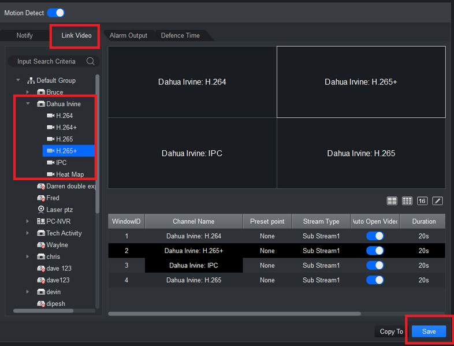Viewport: 454px width, 346px height.
Task: Collapse the Dahua Irvine device tree
Action: (x=28, y=103)
